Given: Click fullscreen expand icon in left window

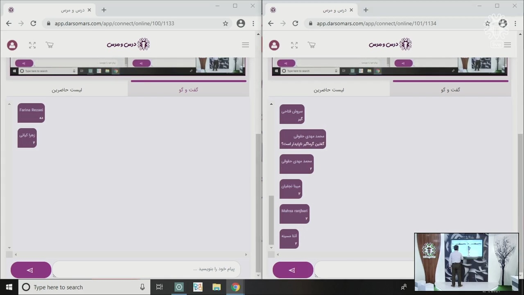Looking at the screenshot, I should pyautogui.click(x=32, y=45).
